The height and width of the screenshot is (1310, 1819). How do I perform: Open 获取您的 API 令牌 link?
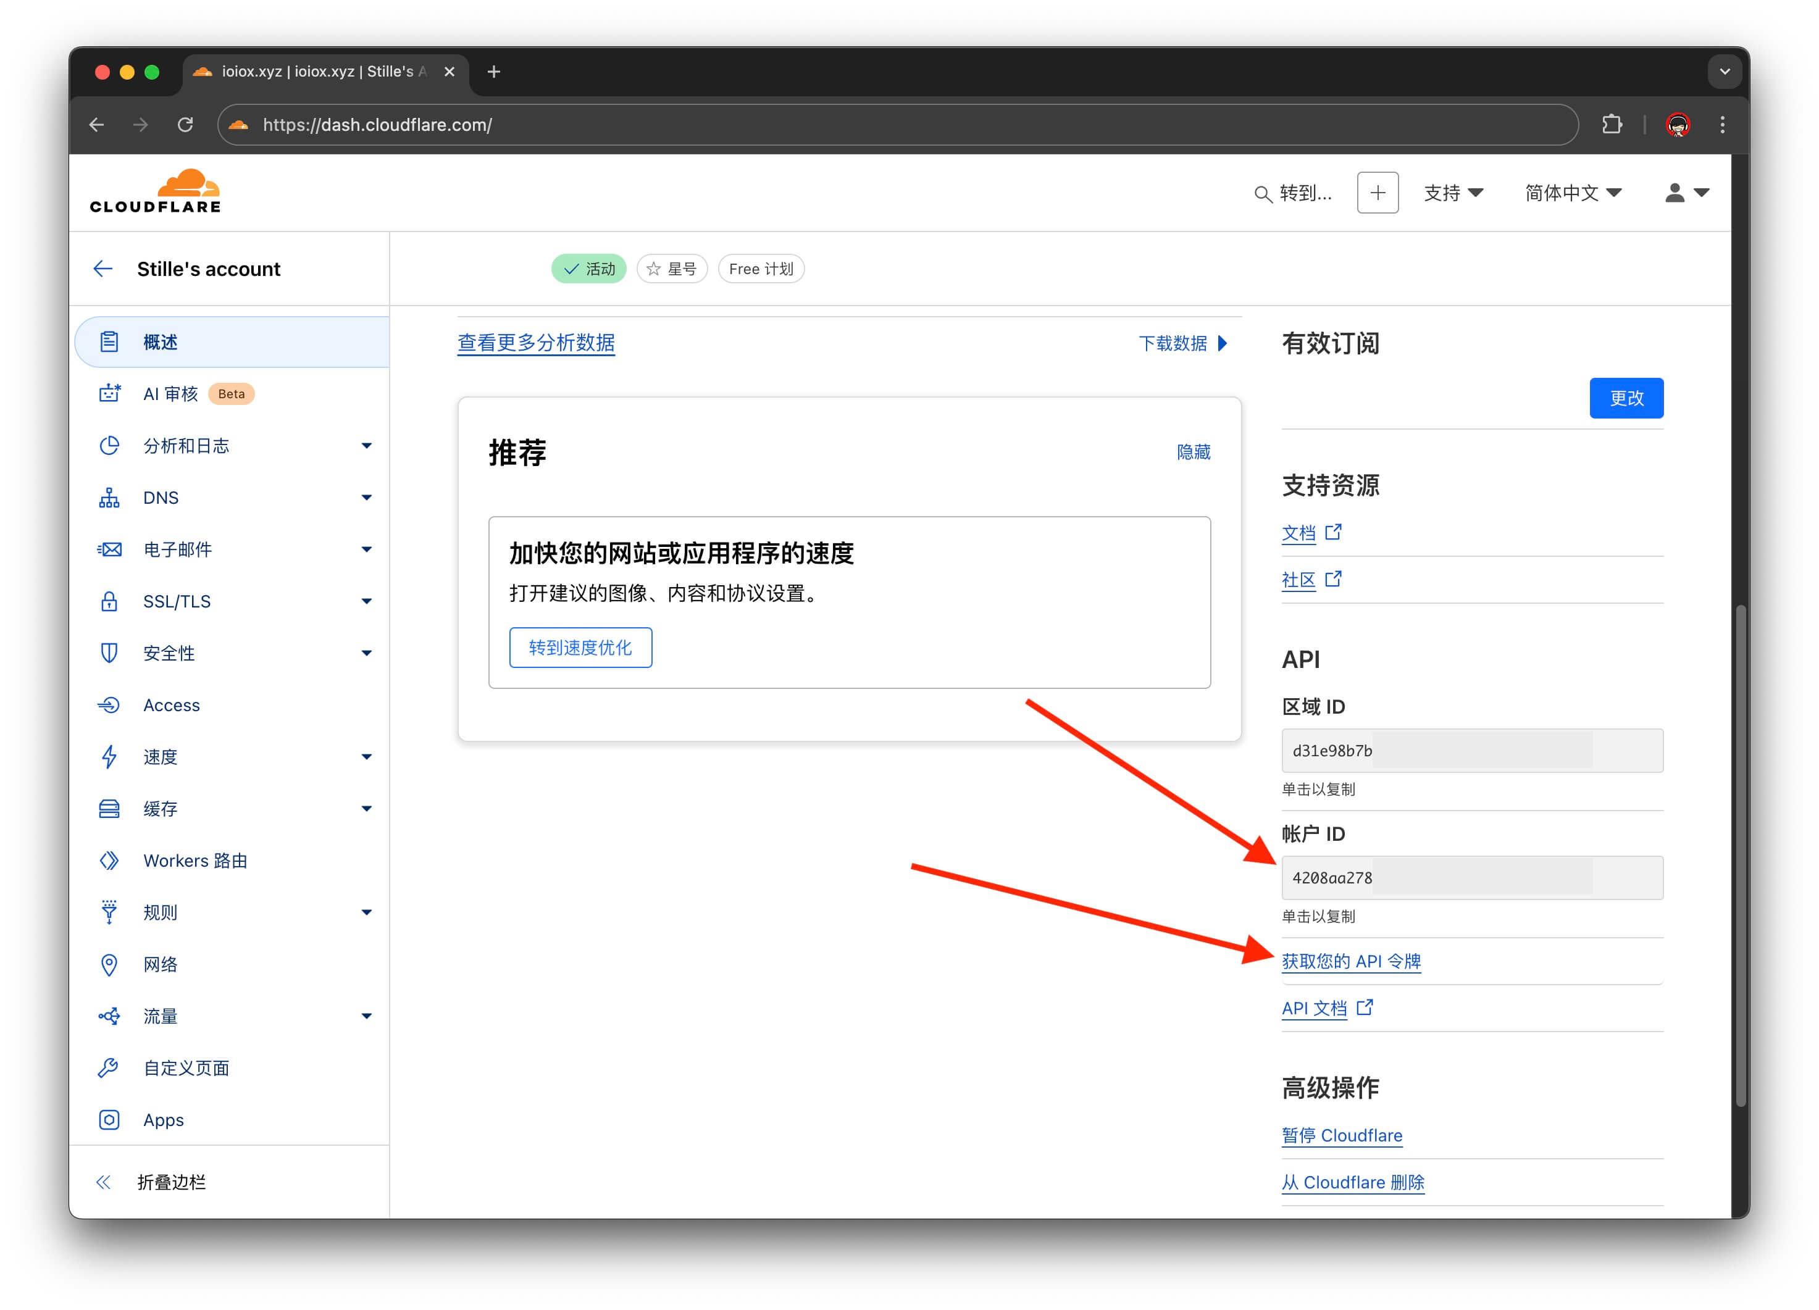1350,961
